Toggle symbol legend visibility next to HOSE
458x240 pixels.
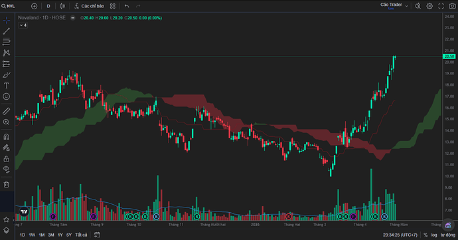[x=73, y=18]
